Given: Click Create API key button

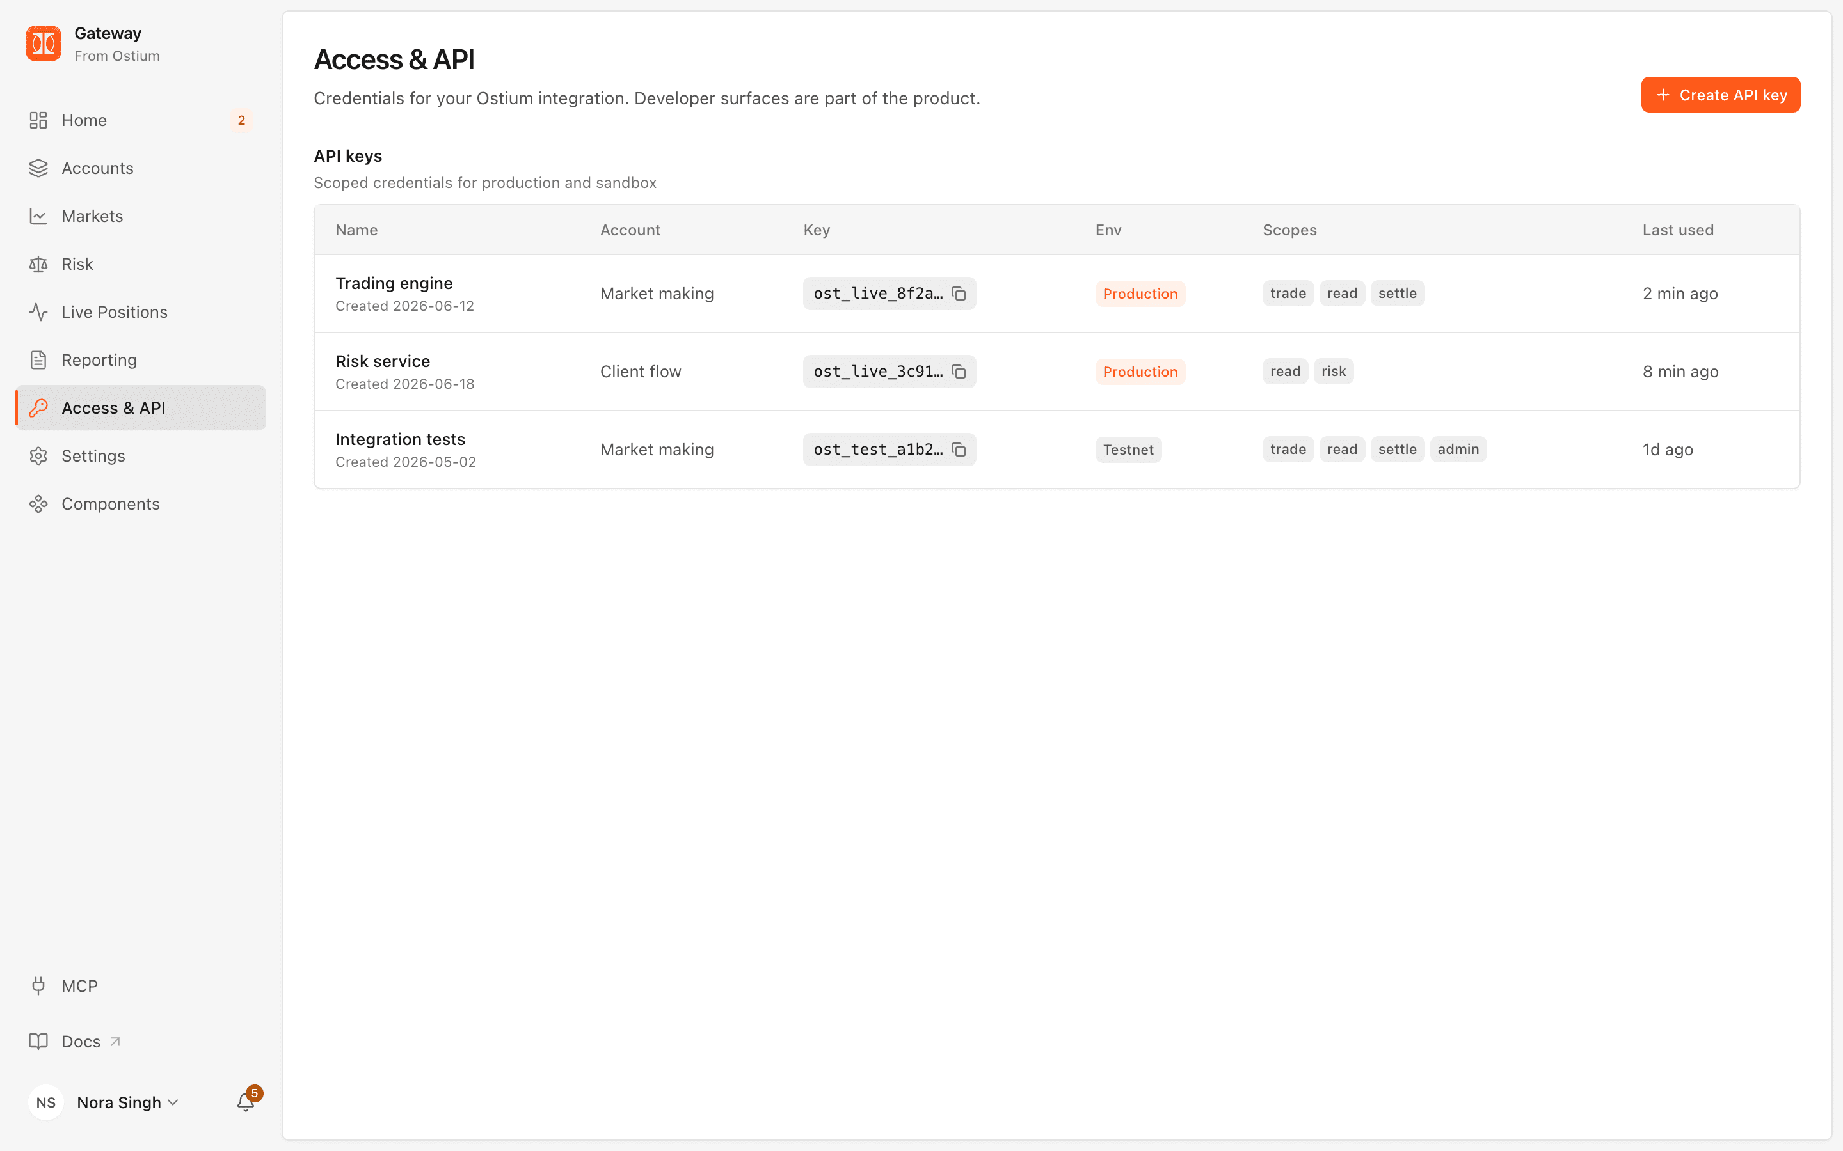Looking at the screenshot, I should pyautogui.click(x=1720, y=95).
